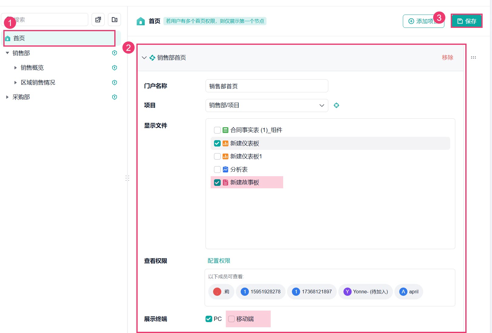Click the 新建仪表板1 chart icon
Screen dimensions: 492x333
tap(226, 157)
